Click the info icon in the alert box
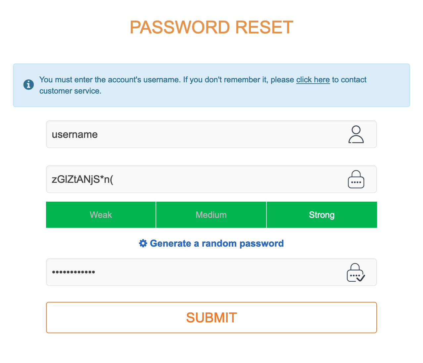423x363 pixels. click(28, 85)
